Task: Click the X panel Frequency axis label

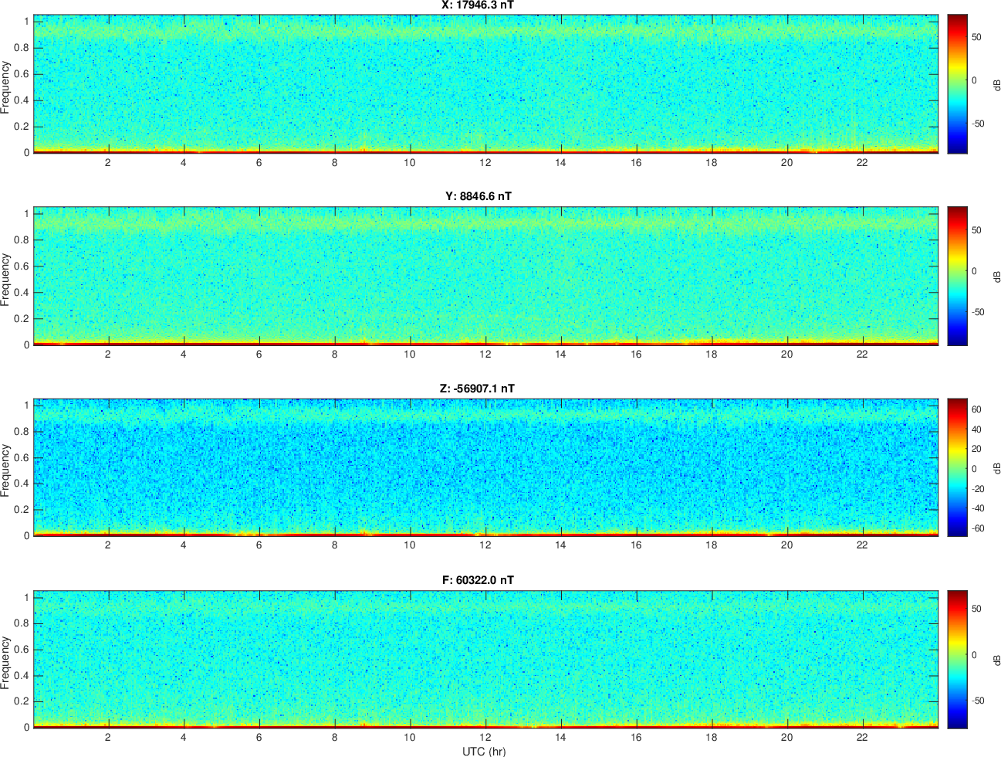Action: [x=5, y=87]
